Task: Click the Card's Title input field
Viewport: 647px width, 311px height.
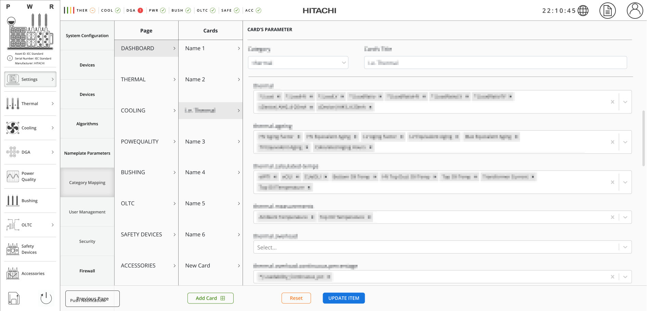Action: click(x=495, y=63)
